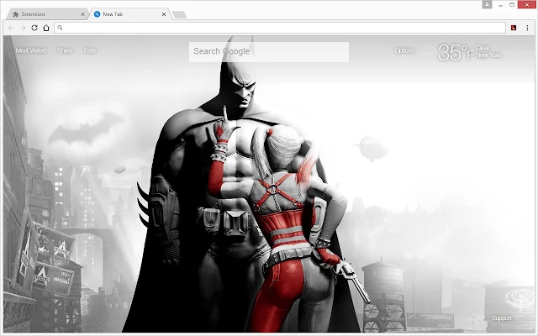Image resolution: width=538 pixels, height=336 pixels.
Task: Go to the home page icon
Action: (46, 28)
